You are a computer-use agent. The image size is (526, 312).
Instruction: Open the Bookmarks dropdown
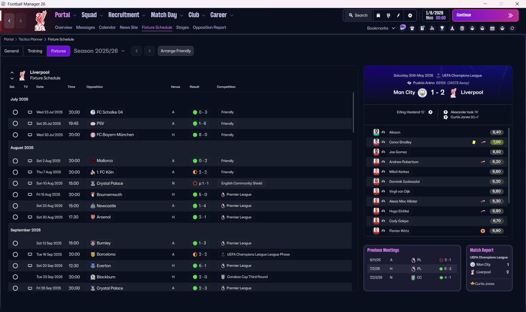(x=381, y=28)
